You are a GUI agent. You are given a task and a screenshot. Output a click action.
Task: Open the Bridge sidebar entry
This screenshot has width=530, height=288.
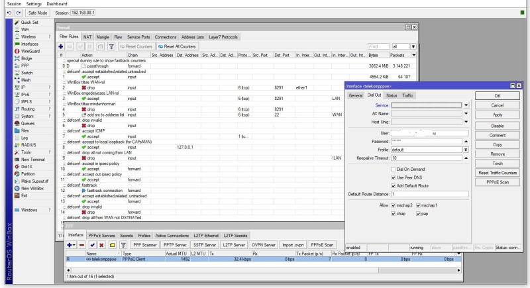[x=26, y=58]
